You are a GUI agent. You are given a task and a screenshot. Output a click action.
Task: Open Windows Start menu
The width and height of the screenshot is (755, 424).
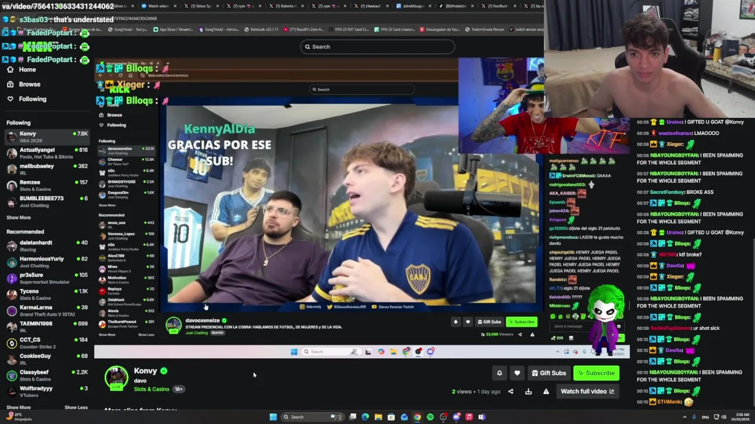coord(273,417)
